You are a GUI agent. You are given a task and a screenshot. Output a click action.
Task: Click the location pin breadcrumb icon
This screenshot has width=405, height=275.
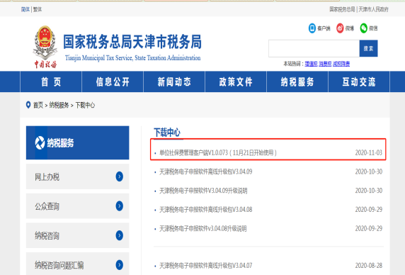click(28, 105)
